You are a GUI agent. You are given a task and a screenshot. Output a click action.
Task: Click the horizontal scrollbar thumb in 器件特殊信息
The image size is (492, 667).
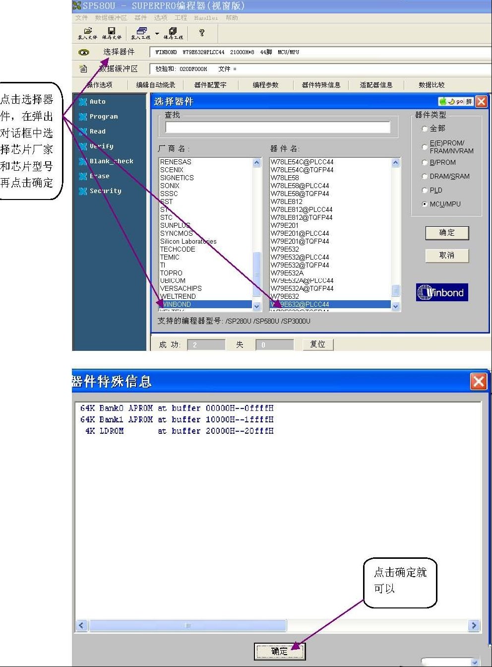click(187, 625)
